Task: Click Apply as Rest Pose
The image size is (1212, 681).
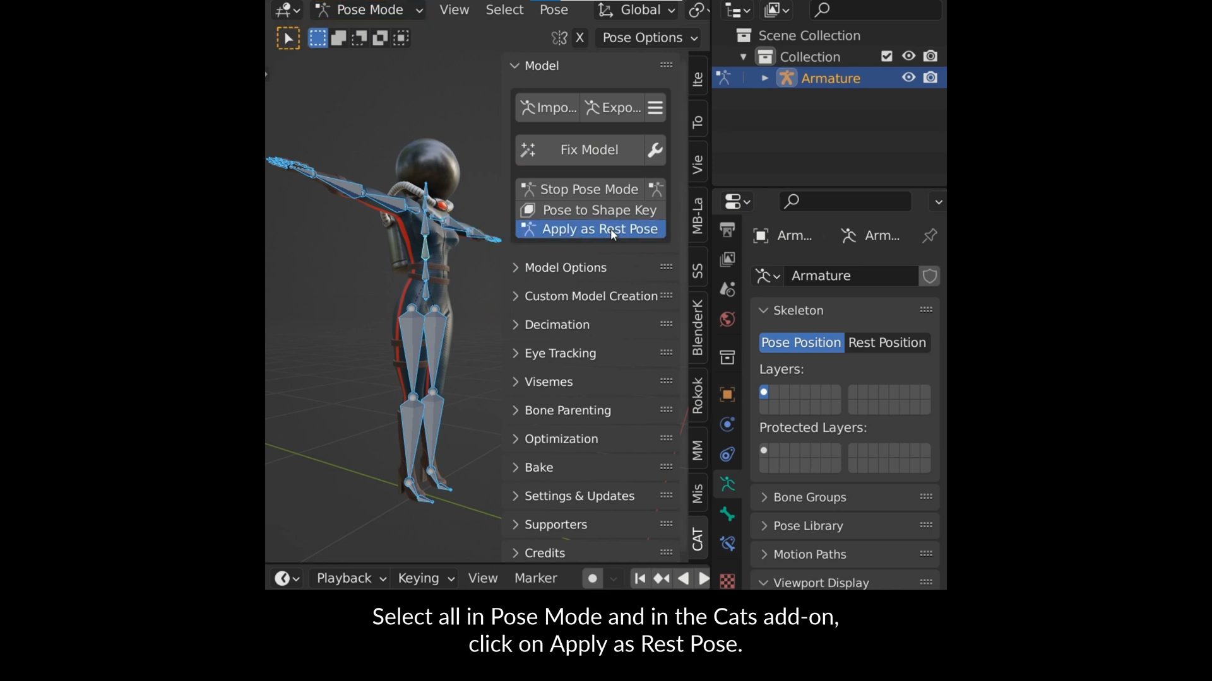Action: click(x=591, y=229)
